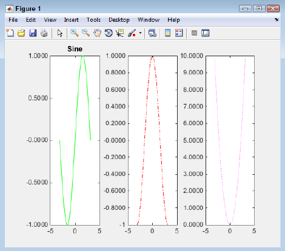Click the 2.0000 tick label

tap(193, 191)
